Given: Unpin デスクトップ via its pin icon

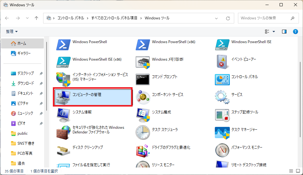Looking at the screenshot, I should point(41,73).
